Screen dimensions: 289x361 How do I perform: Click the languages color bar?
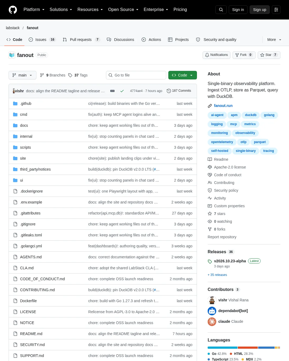point(244,348)
